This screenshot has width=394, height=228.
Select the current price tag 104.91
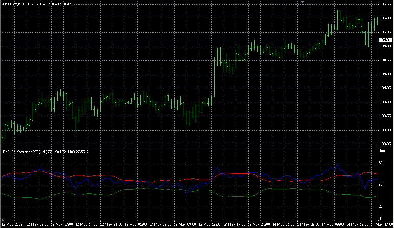point(385,40)
